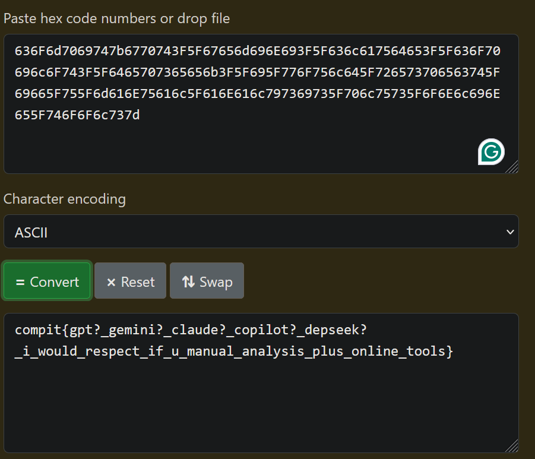Click the chevron arrow of encoding select
This screenshot has width=535, height=459.
(509, 232)
